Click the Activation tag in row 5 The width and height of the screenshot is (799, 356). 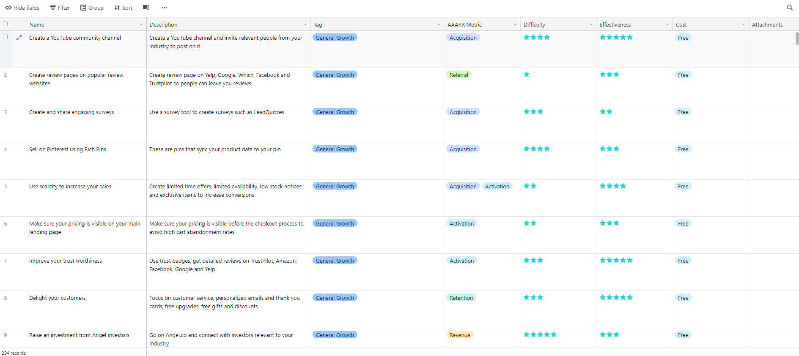(497, 186)
